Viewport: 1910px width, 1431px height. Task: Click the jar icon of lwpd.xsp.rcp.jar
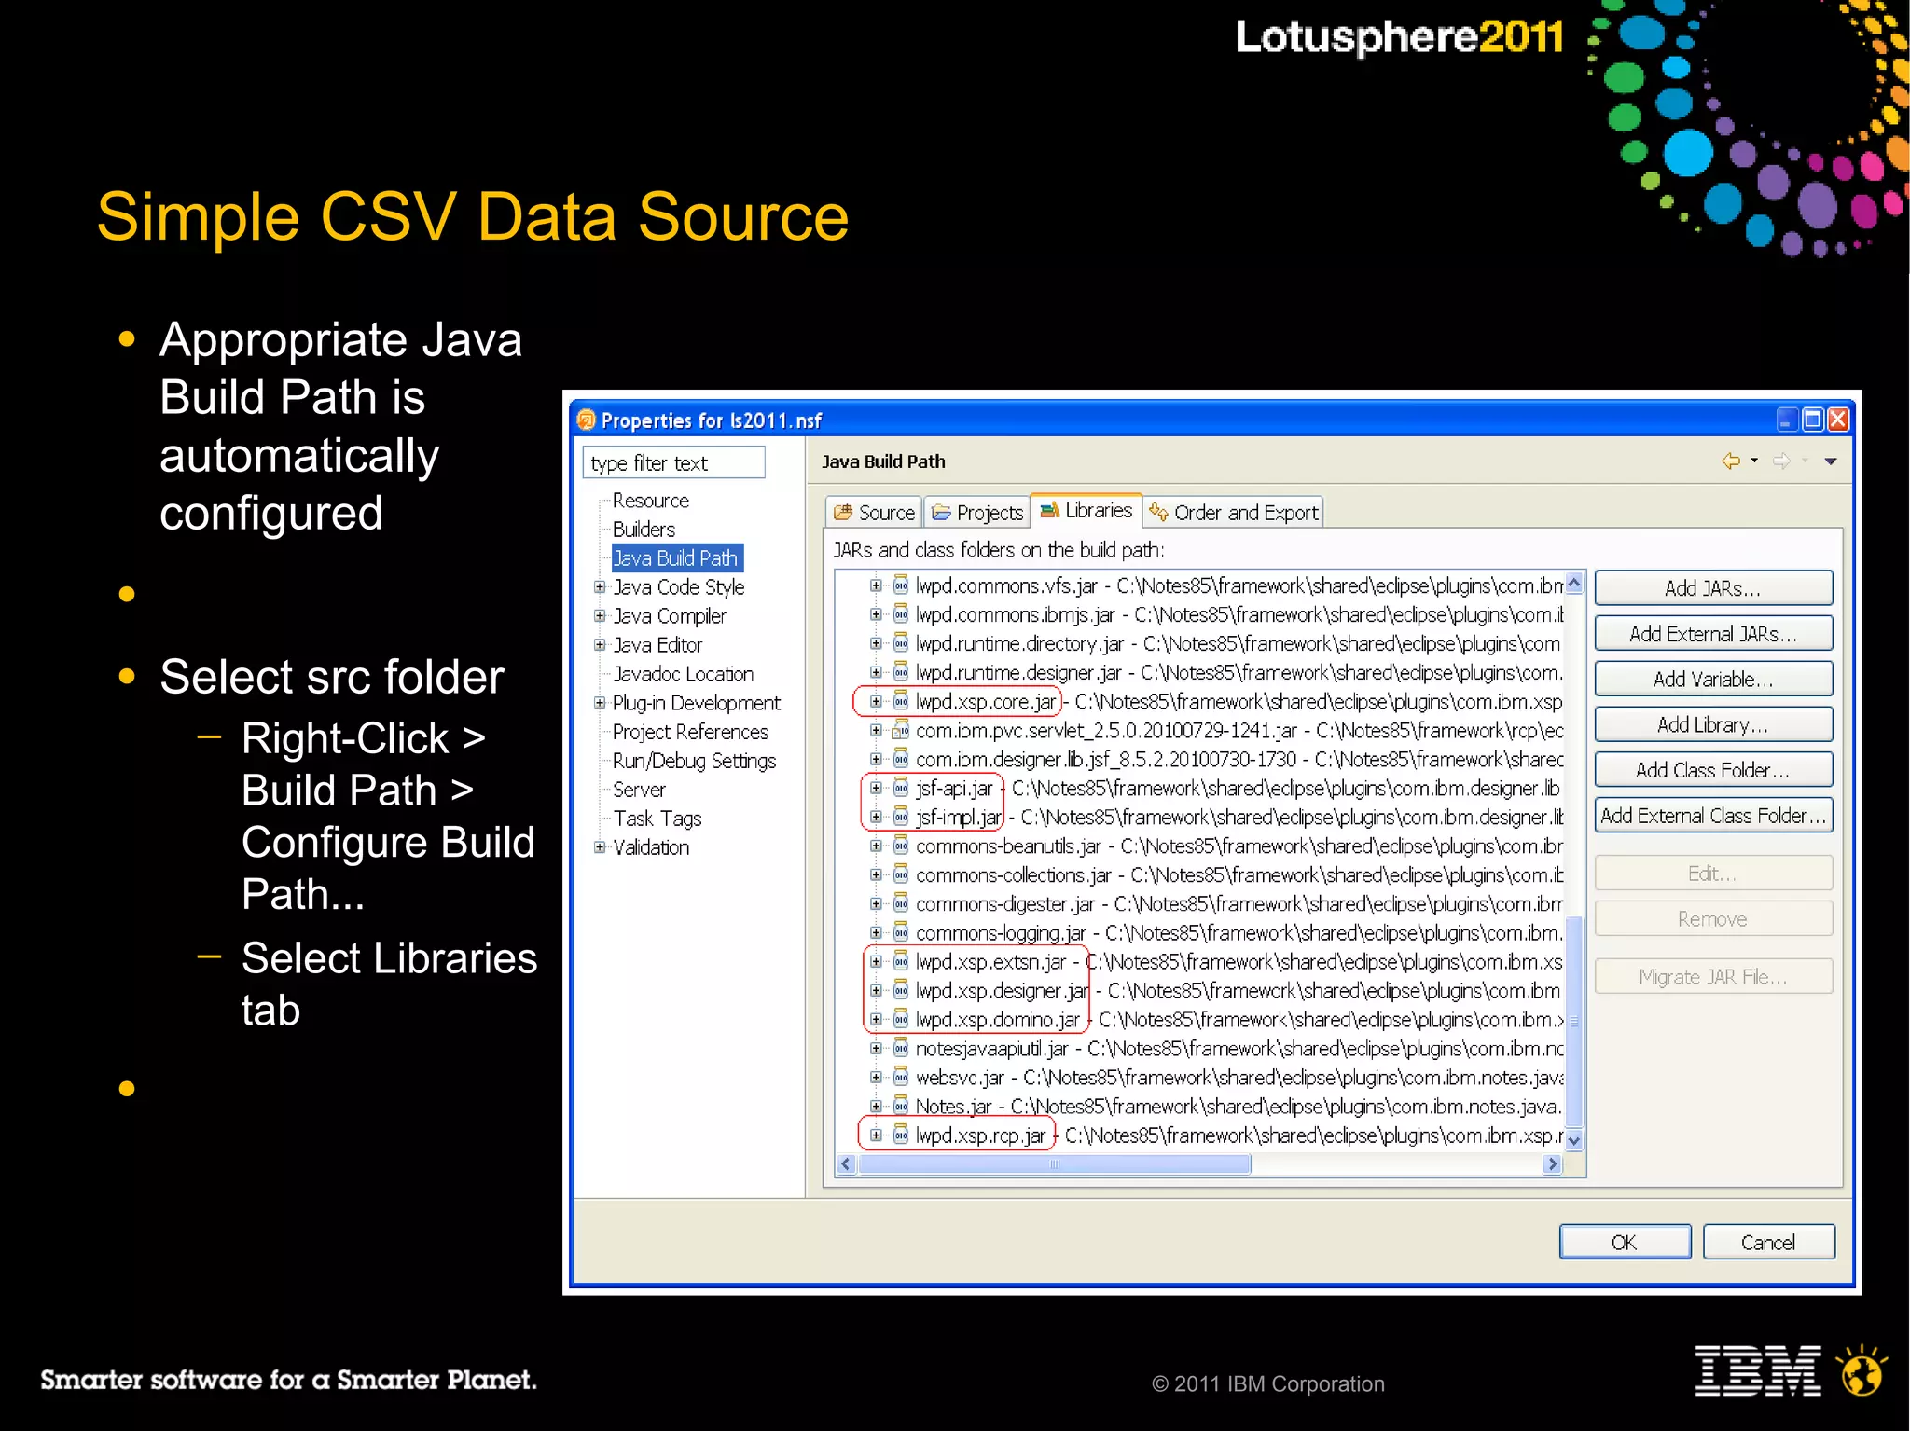point(901,1135)
